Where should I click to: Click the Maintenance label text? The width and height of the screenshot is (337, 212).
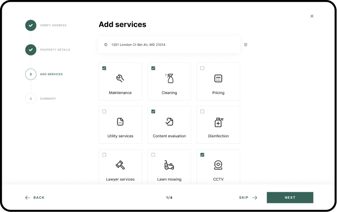(x=120, y=93)
